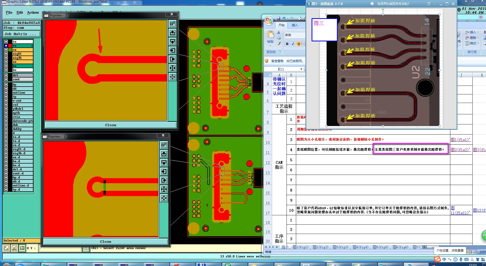Click the green color swatch of cs layer
This screenshot has width=486, height=266.
(x=10, y=50)
